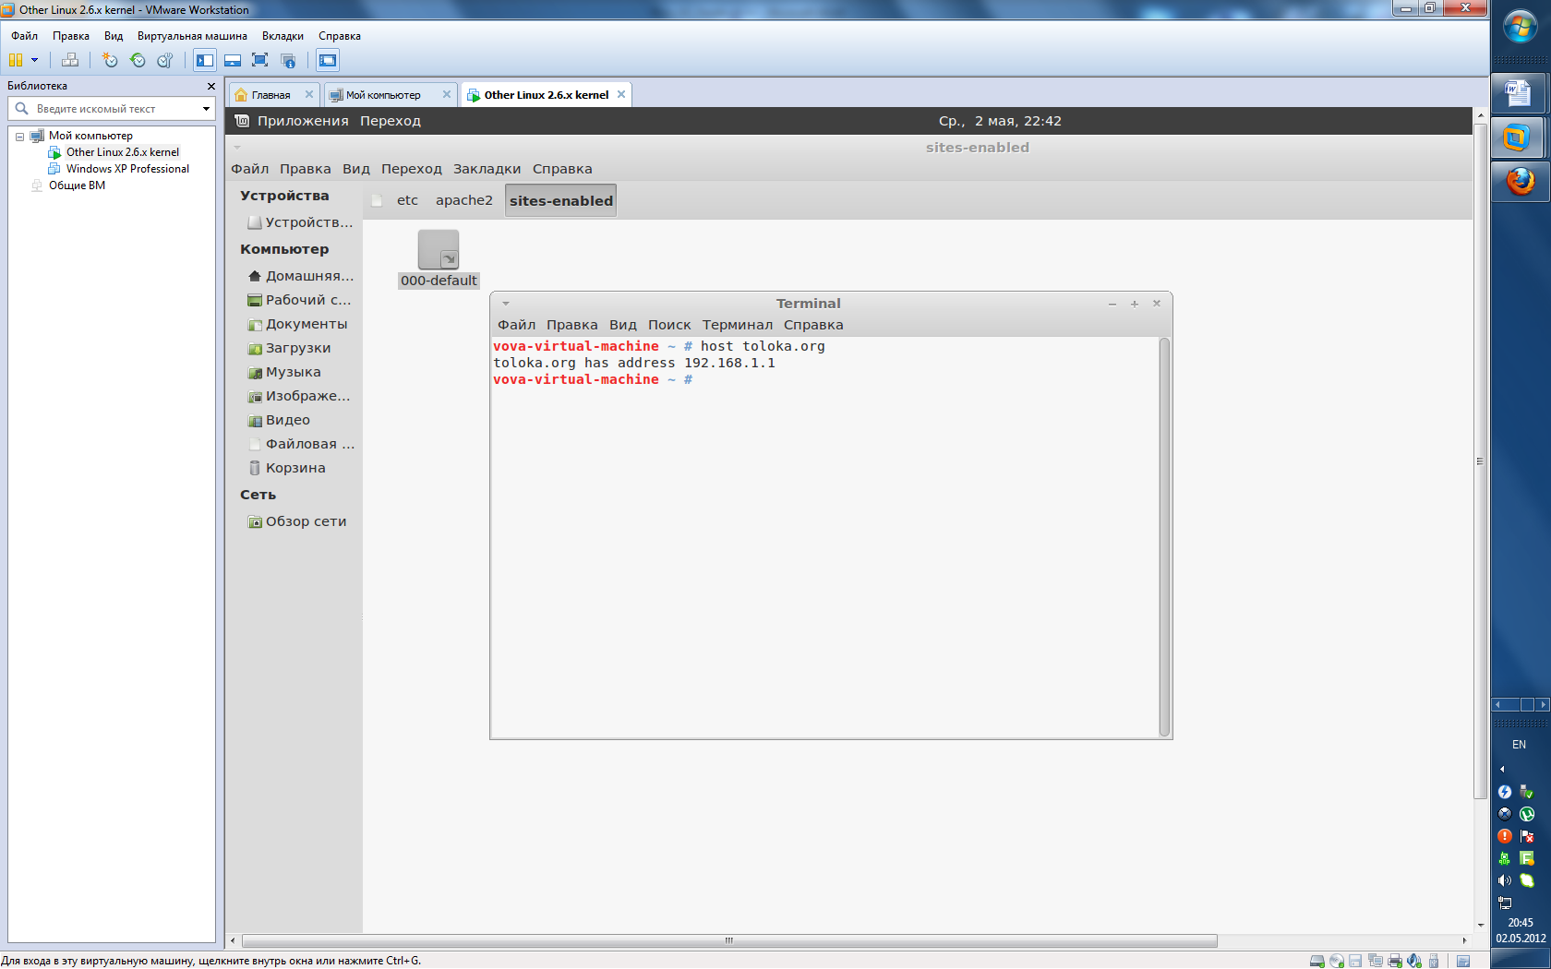Click the sites-enabled breadcrumb button
Image resolution: width=1551 pixels, height=969 pixels.
[560, 200]
